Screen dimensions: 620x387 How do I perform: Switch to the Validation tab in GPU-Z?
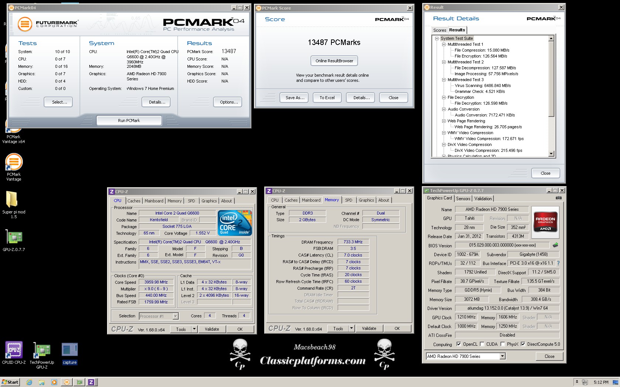tap(483, 199)
